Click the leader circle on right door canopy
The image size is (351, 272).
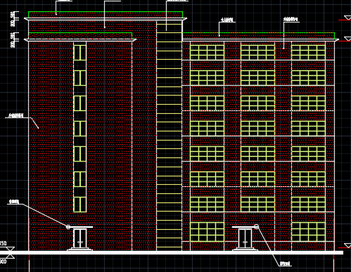[x=256, y=226]
